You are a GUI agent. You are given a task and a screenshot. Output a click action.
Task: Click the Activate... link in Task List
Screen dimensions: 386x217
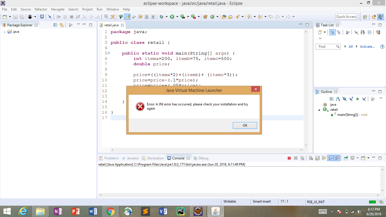click(367, 47)
